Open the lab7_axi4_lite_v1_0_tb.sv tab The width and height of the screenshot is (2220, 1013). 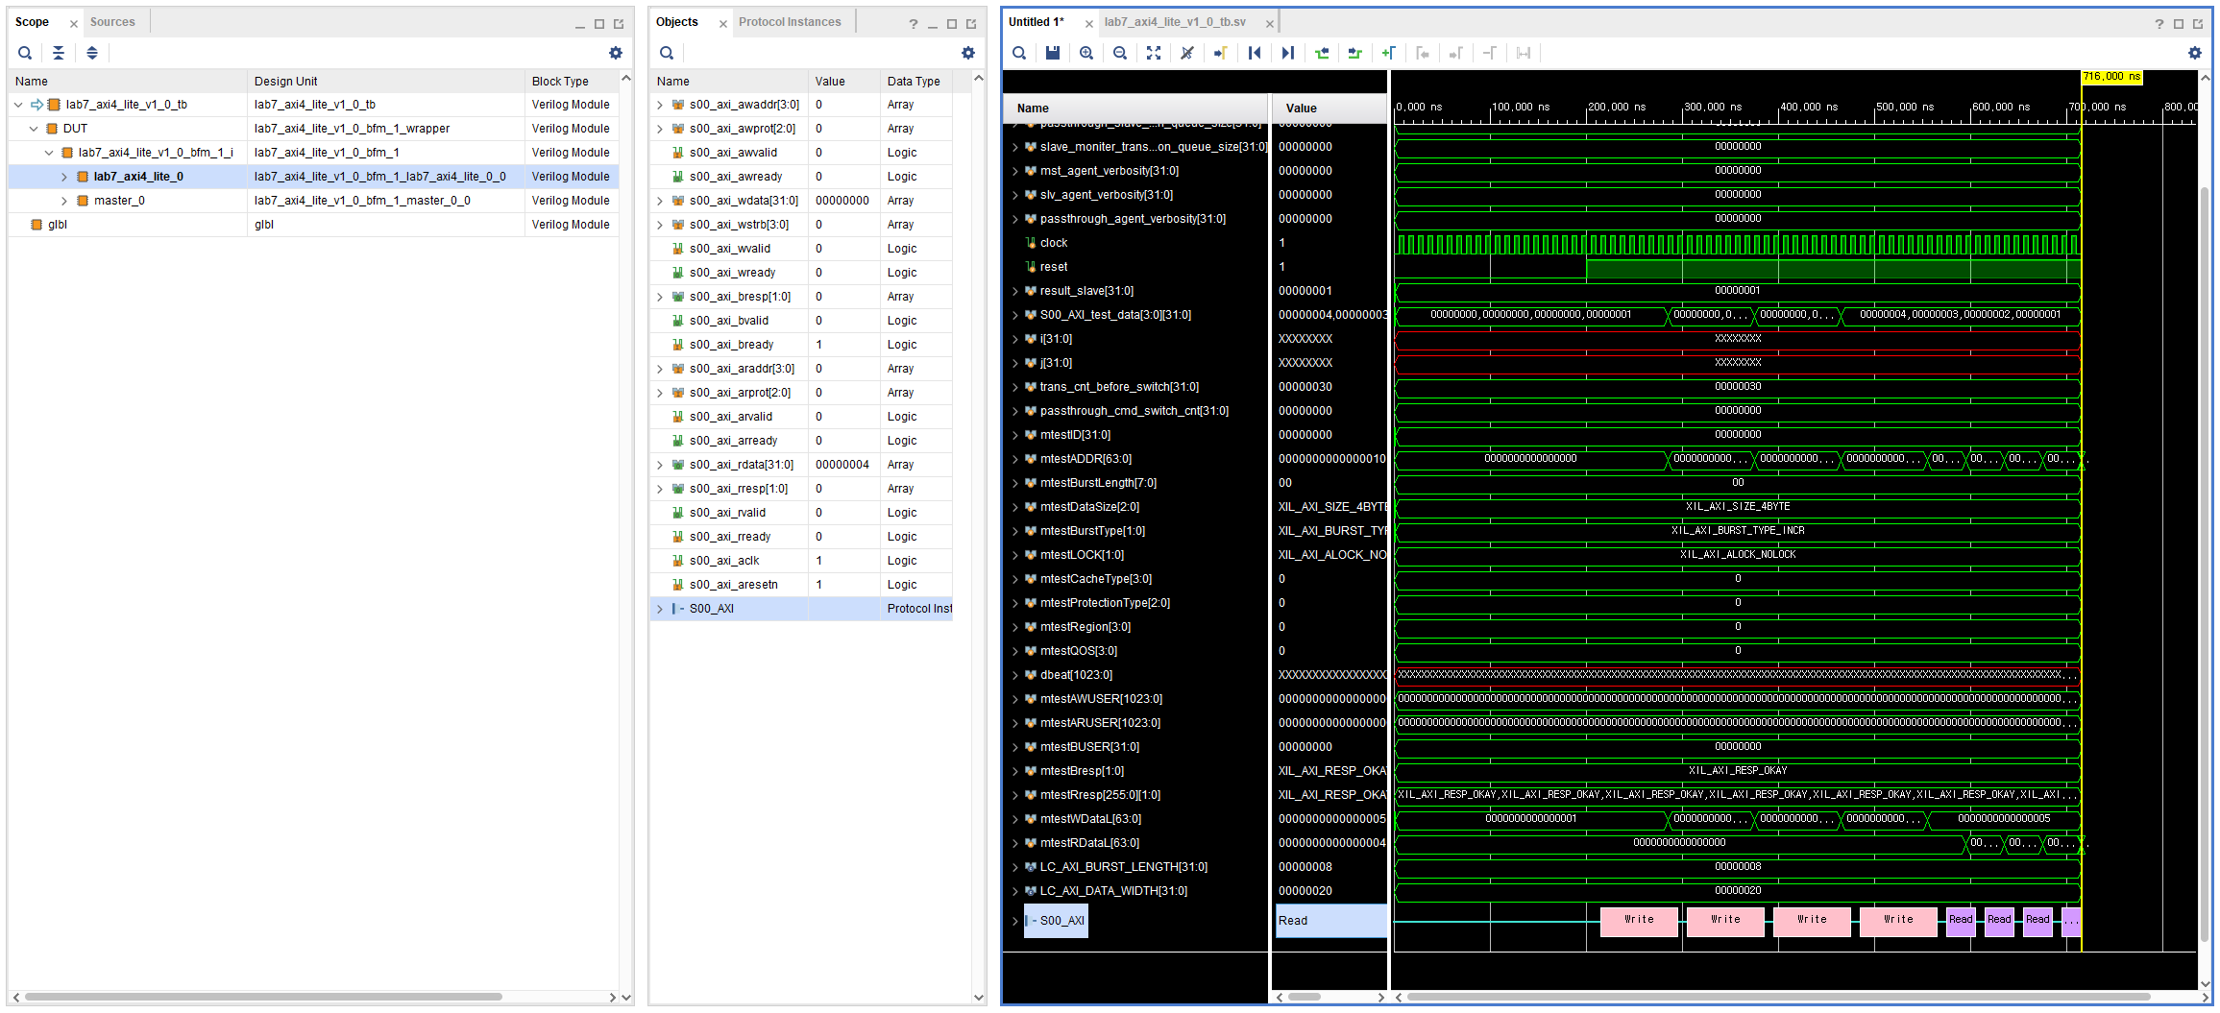coord(1175,22)
